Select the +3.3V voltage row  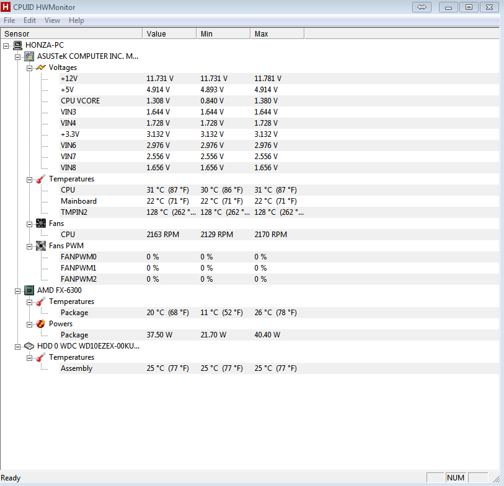click(x=279, y=134)
